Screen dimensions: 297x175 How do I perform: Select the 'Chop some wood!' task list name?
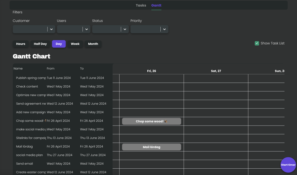(31, 121)
